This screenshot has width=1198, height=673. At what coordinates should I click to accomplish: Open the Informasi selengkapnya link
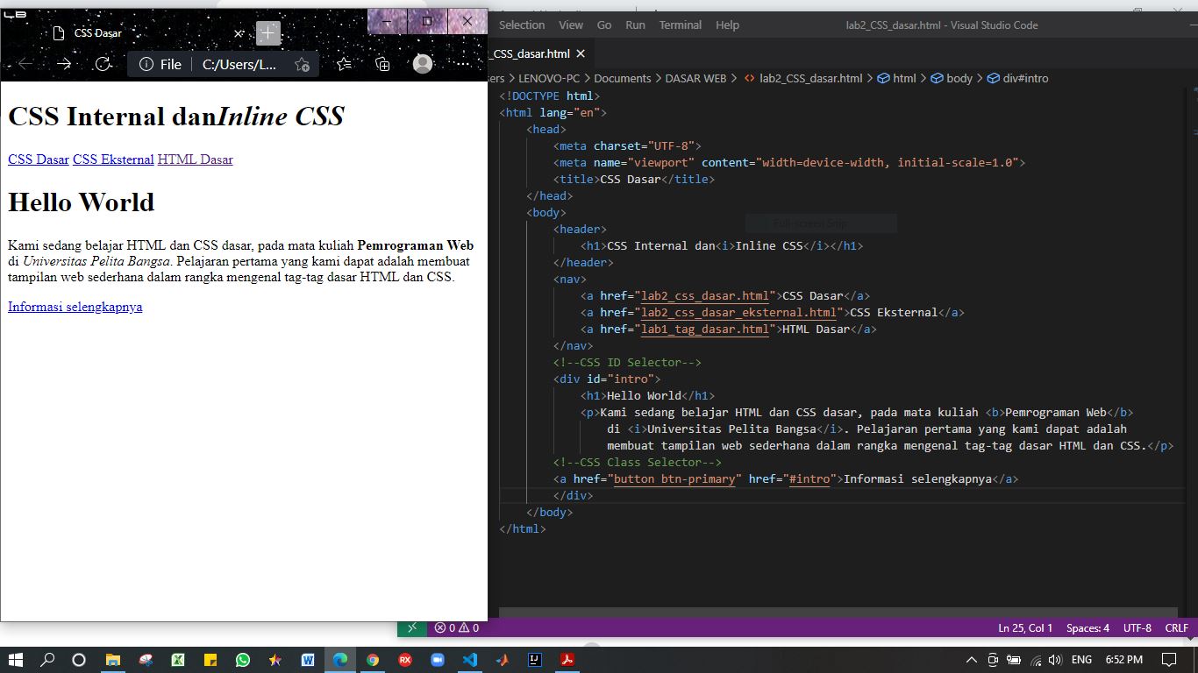click(75, 307)
